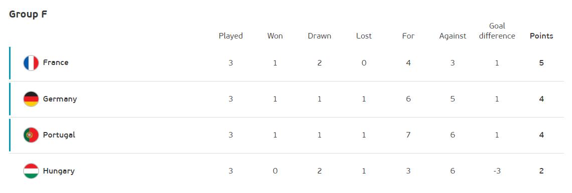The height and width of the screenshot is (193, 572).
Task: Click France's points value of 5
Action: [541, 63]
